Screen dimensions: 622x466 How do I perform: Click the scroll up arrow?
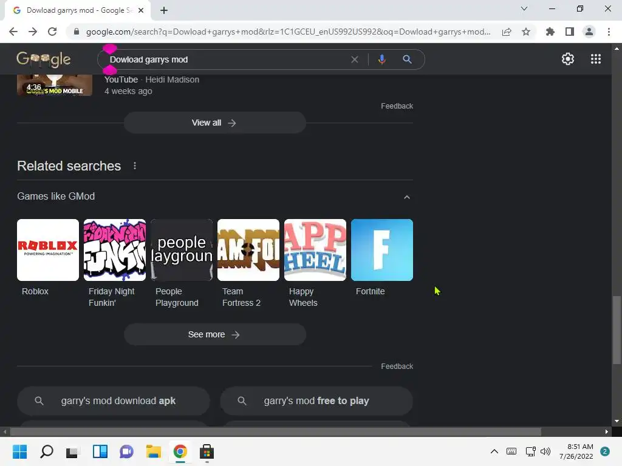[617, 49]
